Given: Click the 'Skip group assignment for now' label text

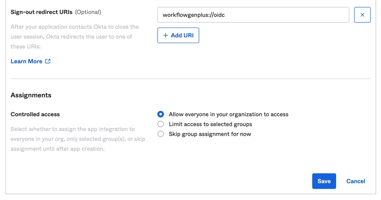Looking at the screenshot, I should 210,134.
